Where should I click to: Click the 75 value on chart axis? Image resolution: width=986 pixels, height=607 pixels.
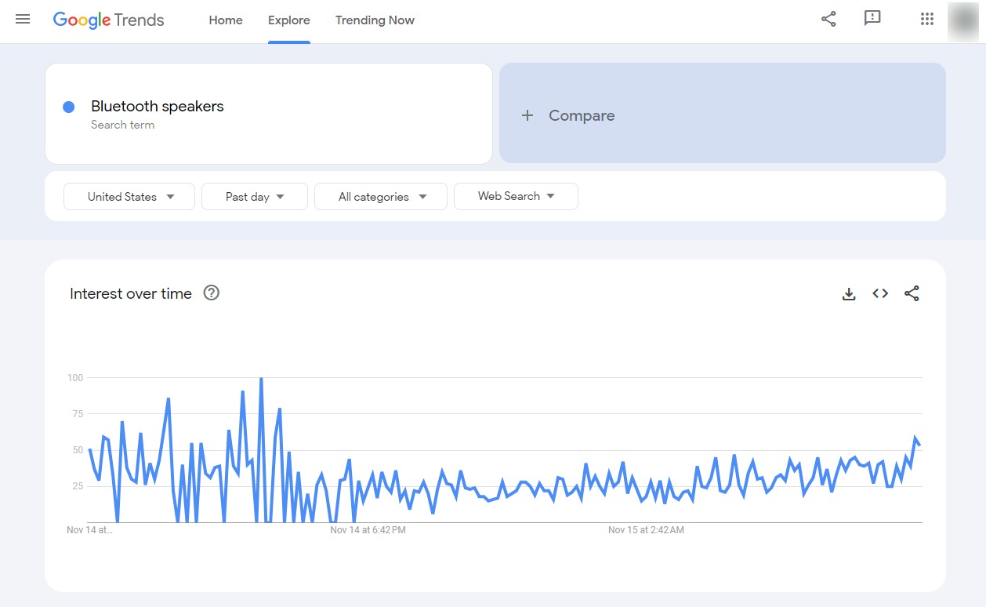tap(78, 414)
